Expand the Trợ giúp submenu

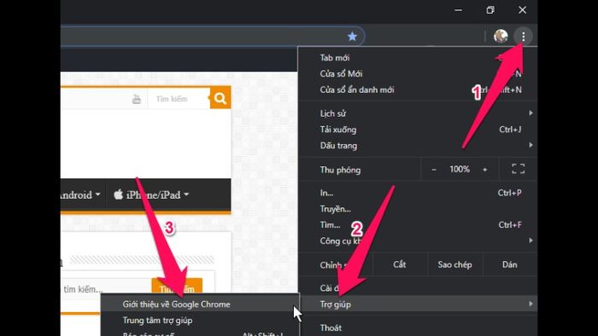pyautogui.click(x=418, y=304)
